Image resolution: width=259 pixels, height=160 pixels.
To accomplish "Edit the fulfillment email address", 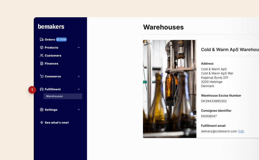I will tap(241, 131).
